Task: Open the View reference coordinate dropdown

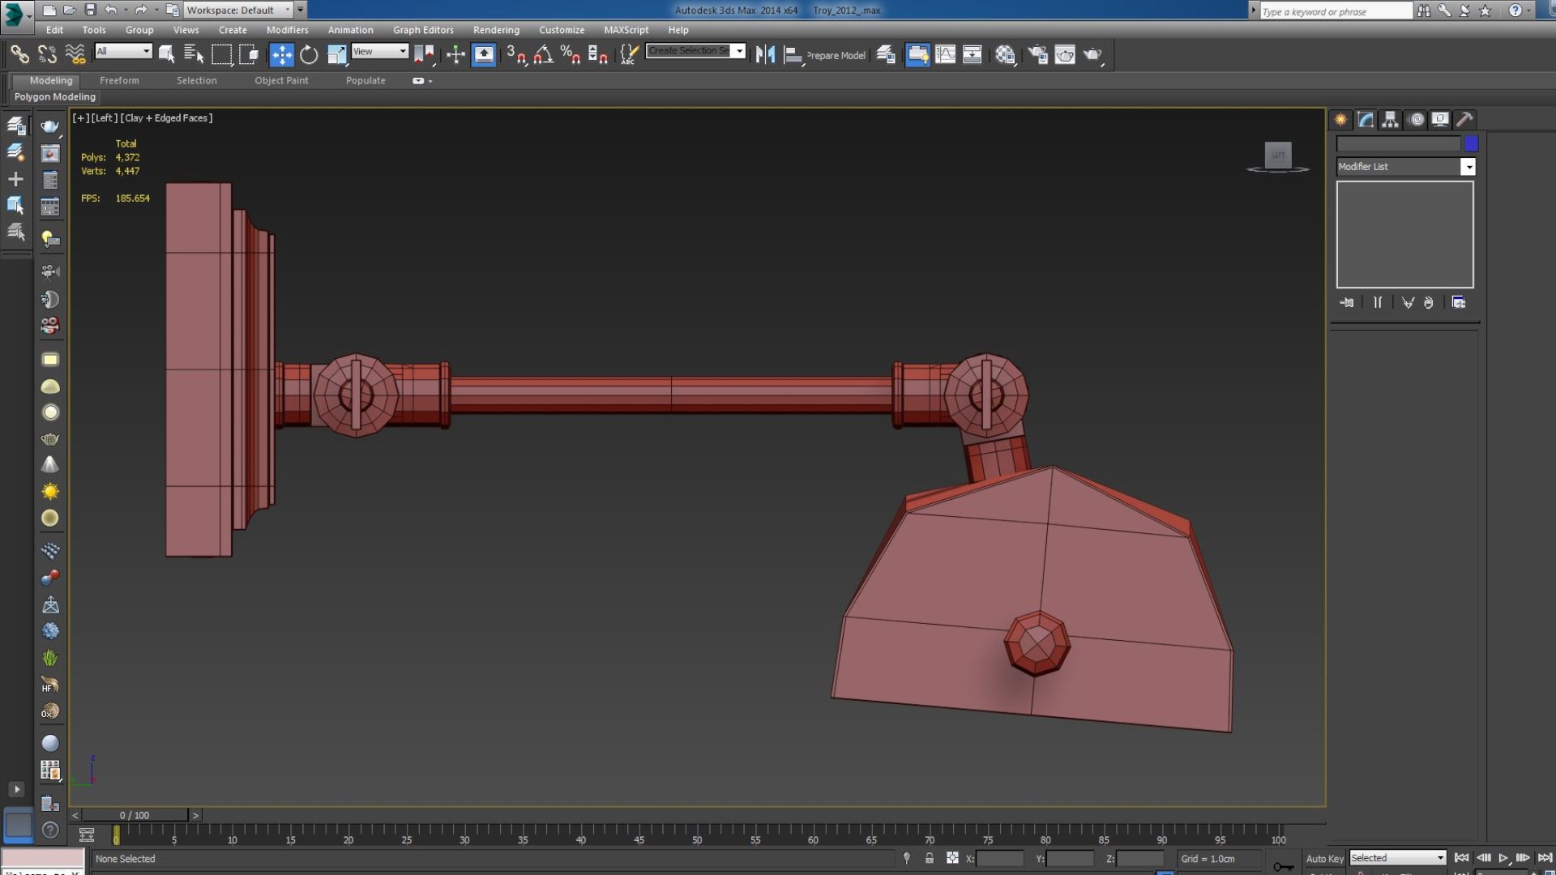Action: click(379, 51)
